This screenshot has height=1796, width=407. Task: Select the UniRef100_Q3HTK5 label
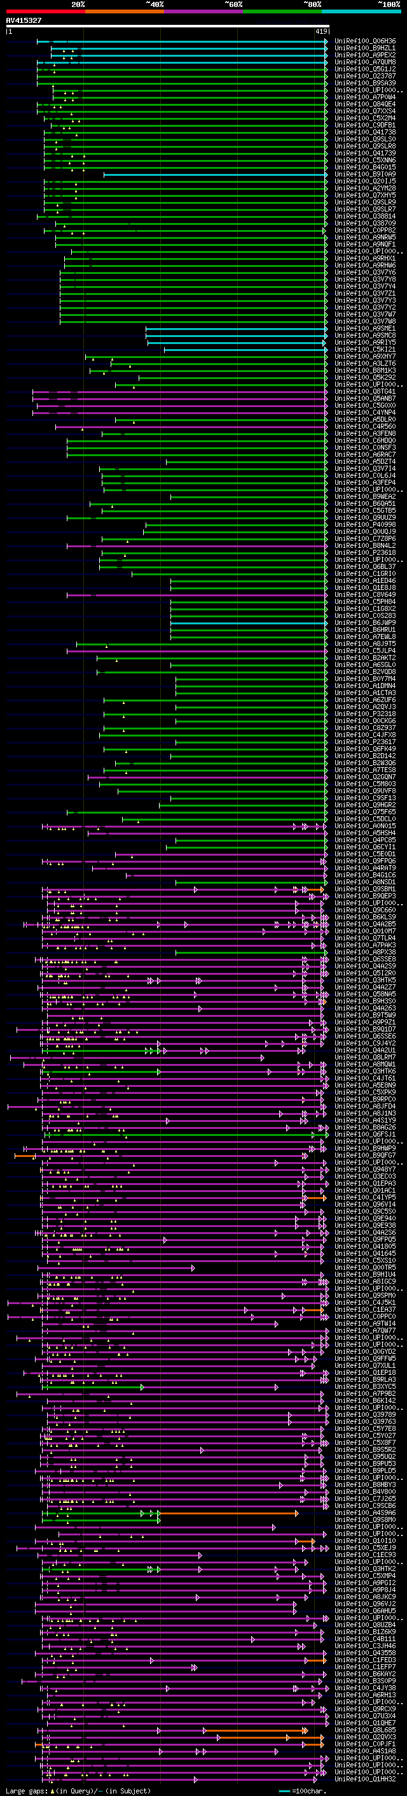tap(365, 980)
